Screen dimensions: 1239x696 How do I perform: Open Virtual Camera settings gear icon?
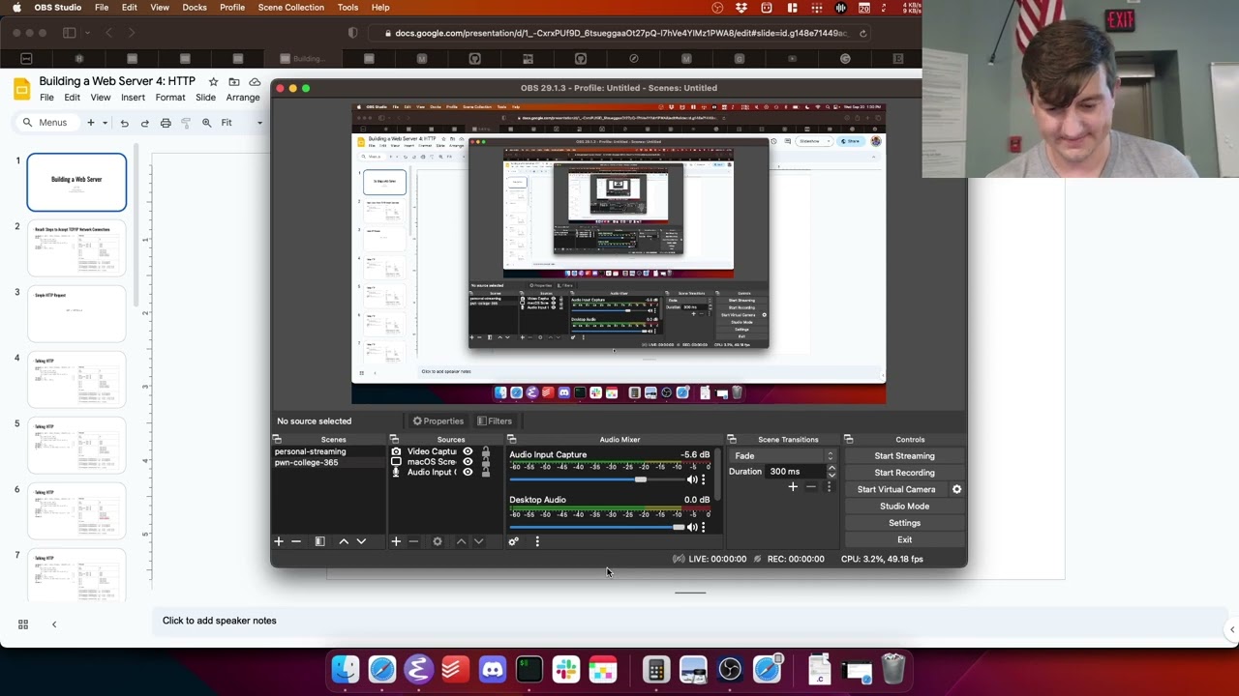[x=957, y=489]
